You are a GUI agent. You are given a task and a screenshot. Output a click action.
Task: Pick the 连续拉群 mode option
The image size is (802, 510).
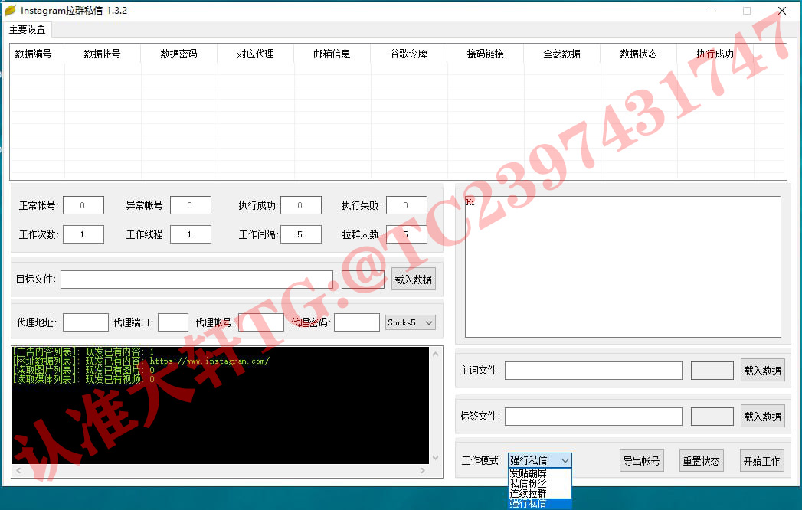529,493
